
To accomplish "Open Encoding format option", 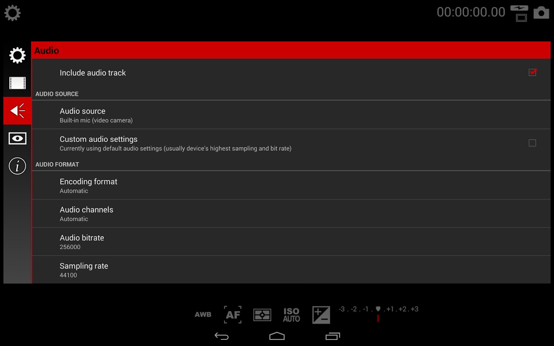I will point(291,185).
